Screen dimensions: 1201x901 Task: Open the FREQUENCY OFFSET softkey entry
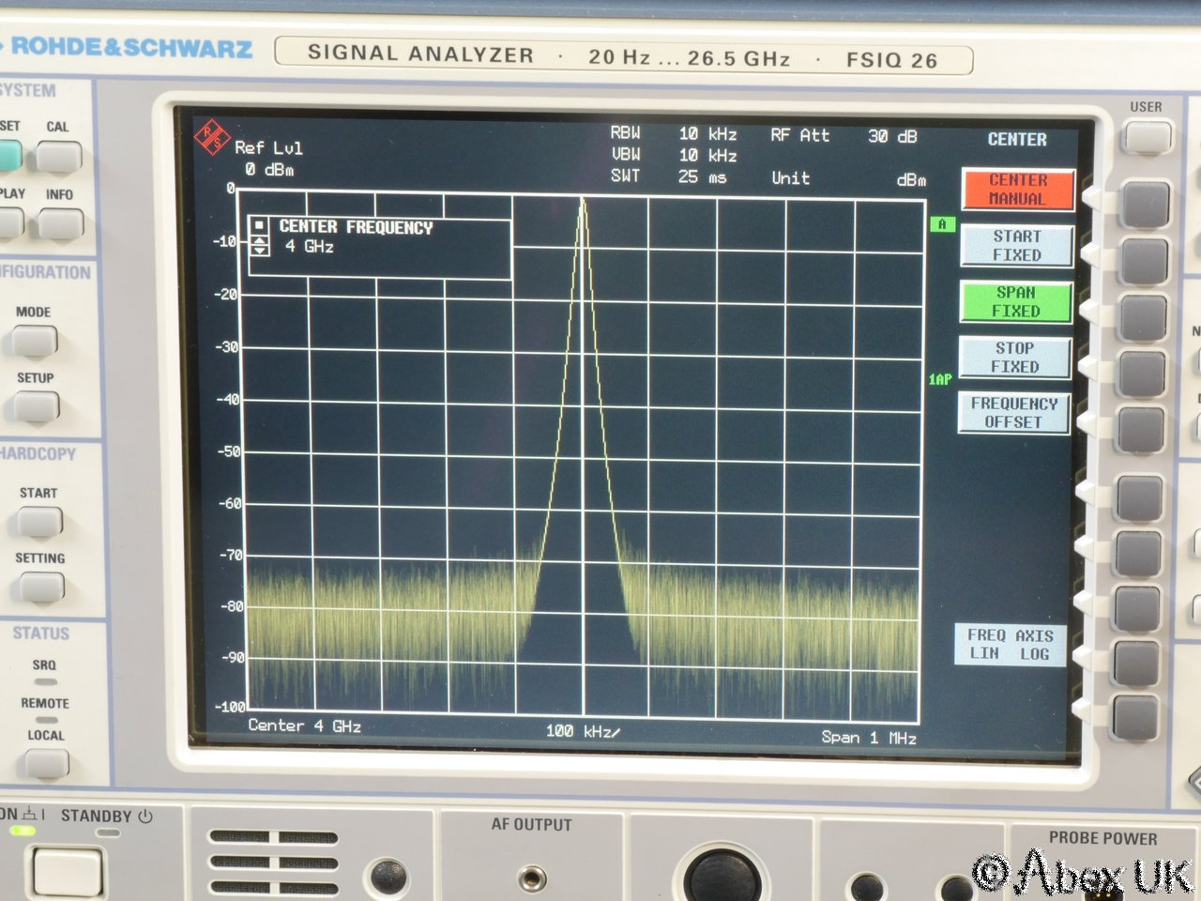tap(1013, 413)
